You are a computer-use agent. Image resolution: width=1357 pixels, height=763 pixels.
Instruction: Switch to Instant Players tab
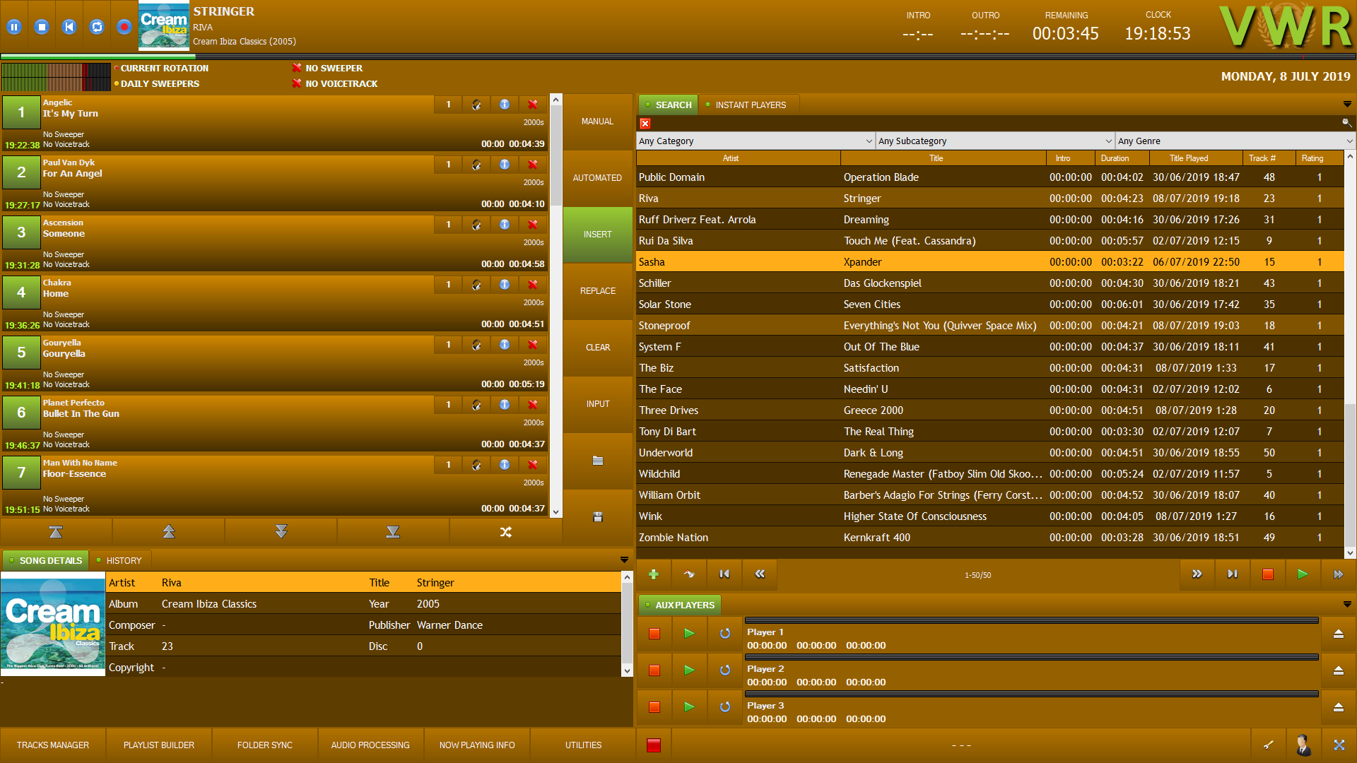tap(750, 105)
